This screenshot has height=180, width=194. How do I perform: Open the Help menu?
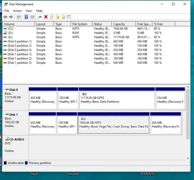pos(39,11)
